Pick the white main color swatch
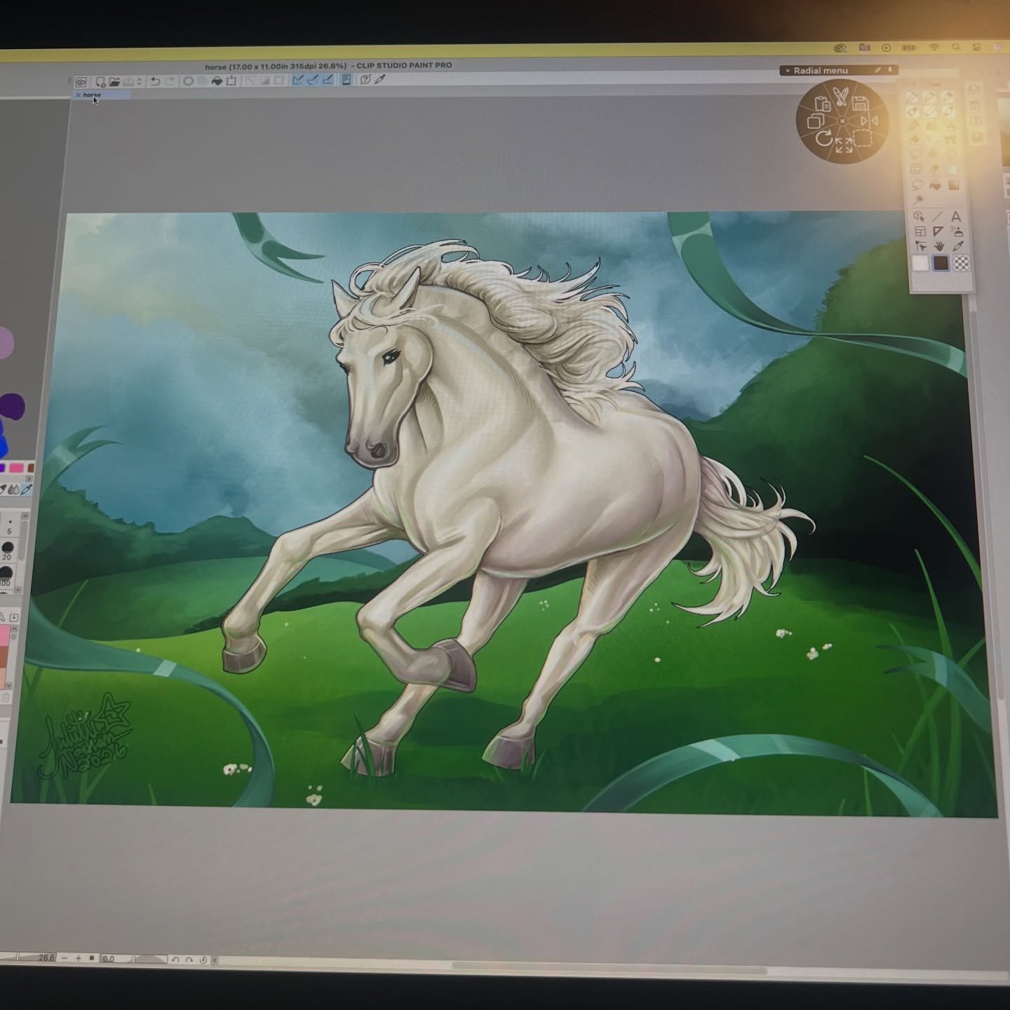Image resolution: width=1010 pixels, height=1010 pixels. coord(920,263)
